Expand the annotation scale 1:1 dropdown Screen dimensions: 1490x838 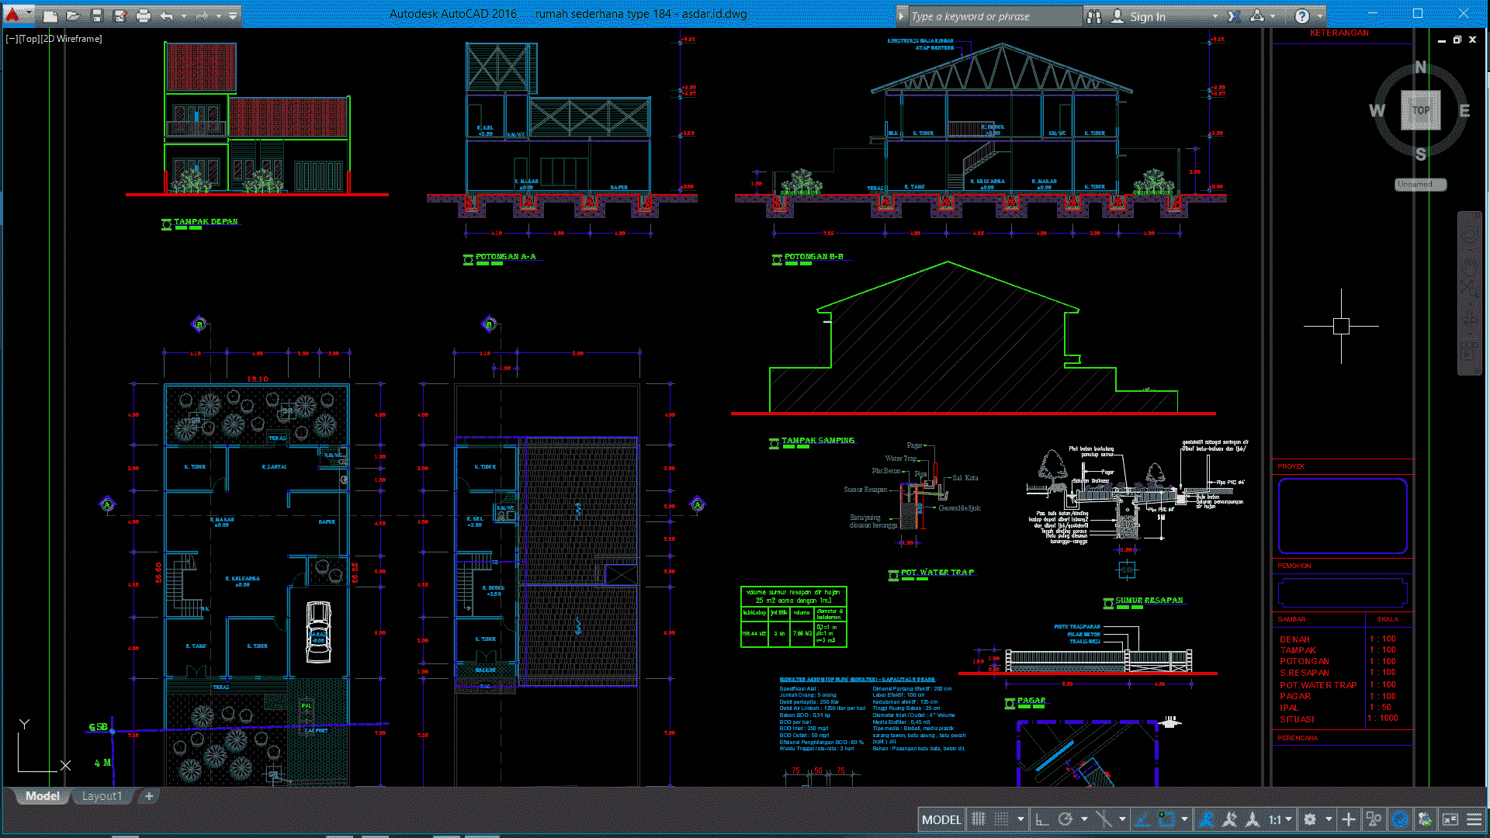pos(1289,819)
